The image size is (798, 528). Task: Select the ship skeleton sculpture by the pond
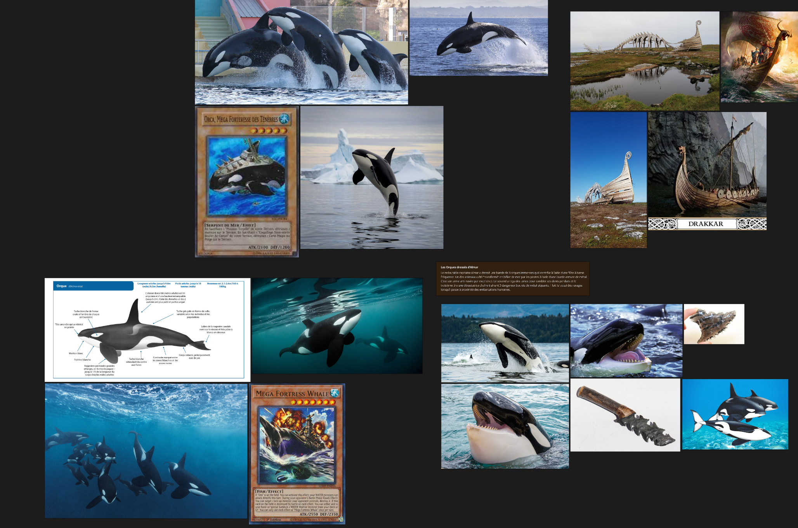[x=644, y=61]
